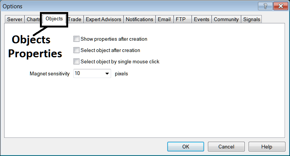Select the Objects tab
Viewport: 290px width, 156px height.
pyautogui.click(x=54, y=19)
